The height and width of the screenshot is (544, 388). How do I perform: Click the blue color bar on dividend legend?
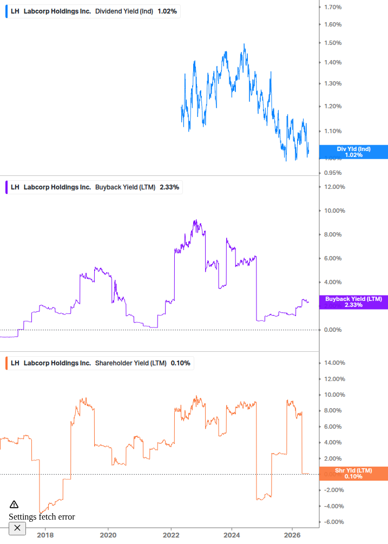pos(6,11)
